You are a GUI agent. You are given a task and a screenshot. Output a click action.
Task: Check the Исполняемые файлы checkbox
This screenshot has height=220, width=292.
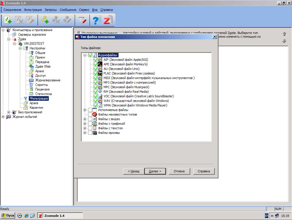coord(90,110)
